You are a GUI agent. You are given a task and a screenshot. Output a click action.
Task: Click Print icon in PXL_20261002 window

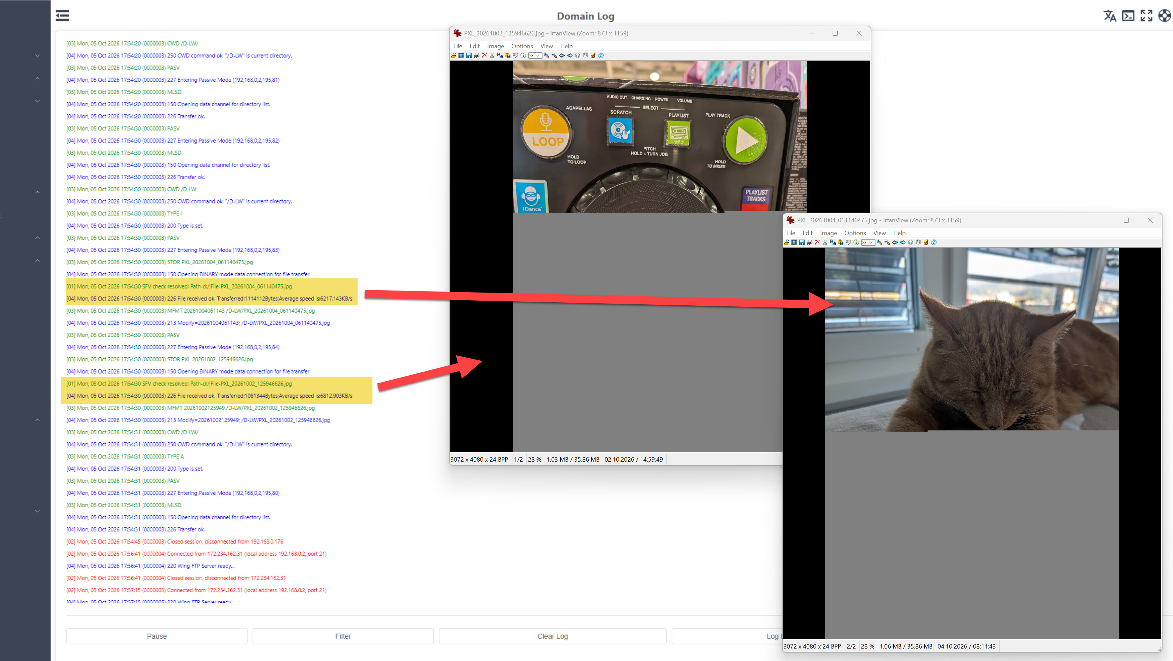point(477,56)
